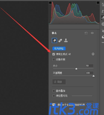Open the Edit sliders panel icon

tap(103, 4)
